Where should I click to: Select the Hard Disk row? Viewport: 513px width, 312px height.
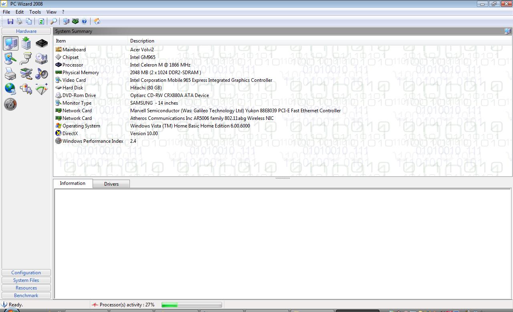click(283, 88)
